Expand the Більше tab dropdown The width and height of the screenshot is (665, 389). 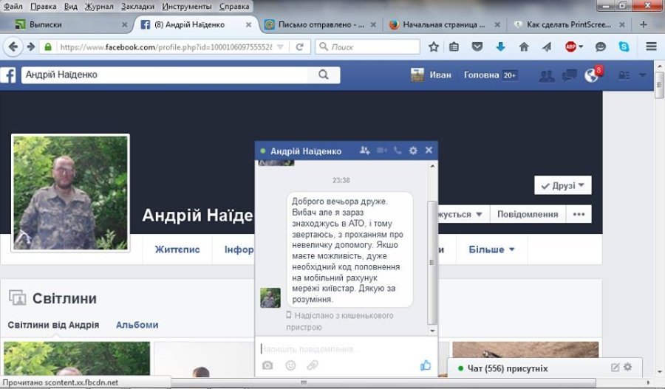pos(491,249)
